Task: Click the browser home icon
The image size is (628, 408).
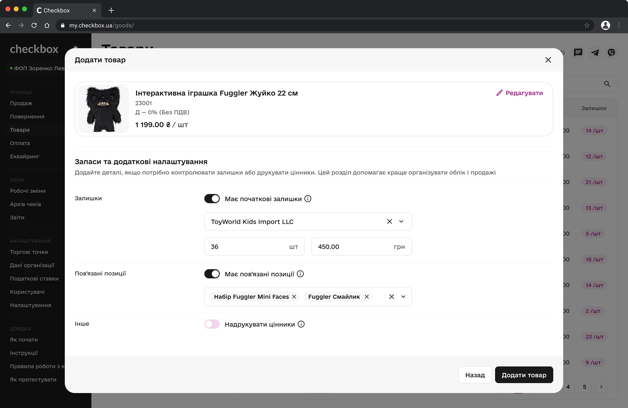Action: pos(47,25)
